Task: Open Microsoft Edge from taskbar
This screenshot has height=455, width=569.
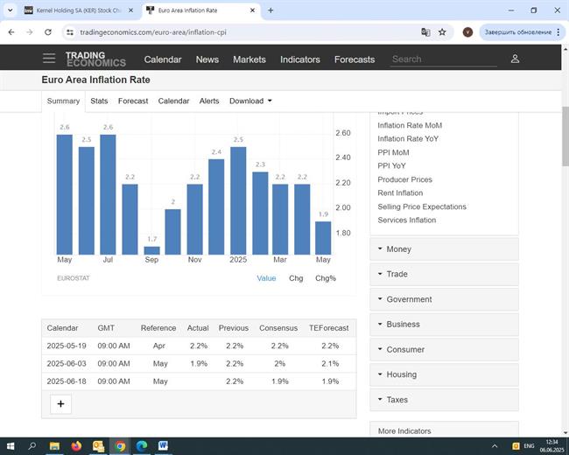Action: [x=142, y=446]
